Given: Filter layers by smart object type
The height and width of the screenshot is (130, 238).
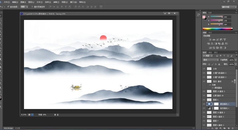Looking at the screenshot, I should [231, 56].
